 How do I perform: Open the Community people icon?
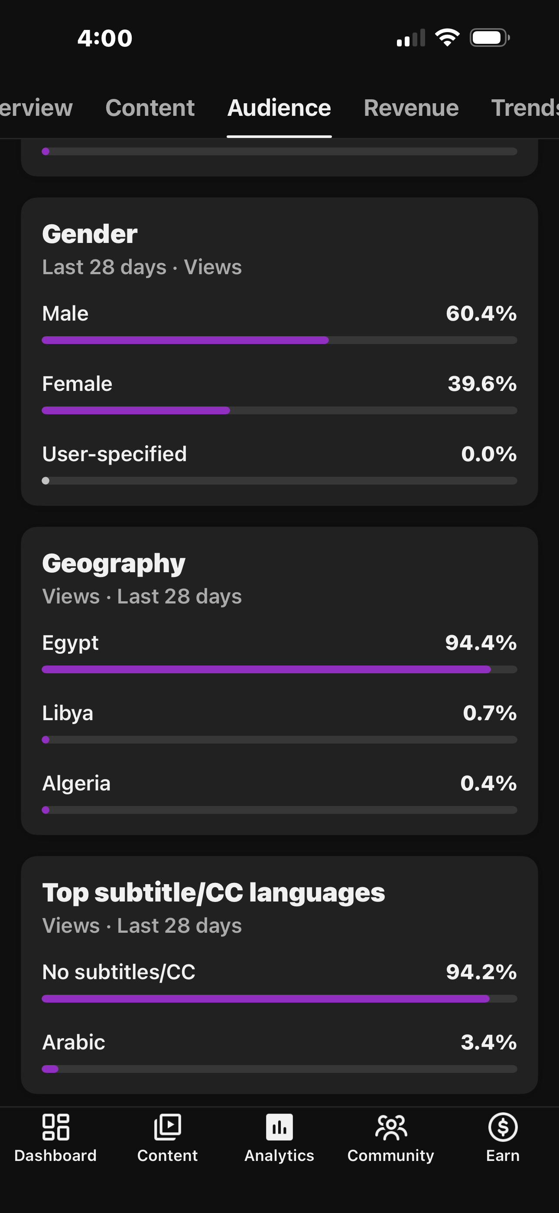[x=391, y=1127]
